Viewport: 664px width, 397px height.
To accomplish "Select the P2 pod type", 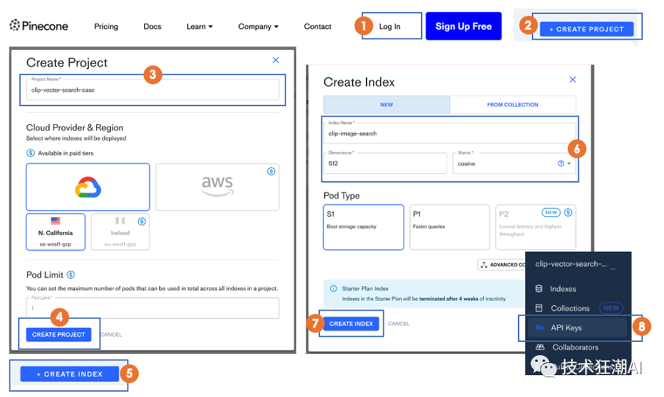I will click(536, 227).
